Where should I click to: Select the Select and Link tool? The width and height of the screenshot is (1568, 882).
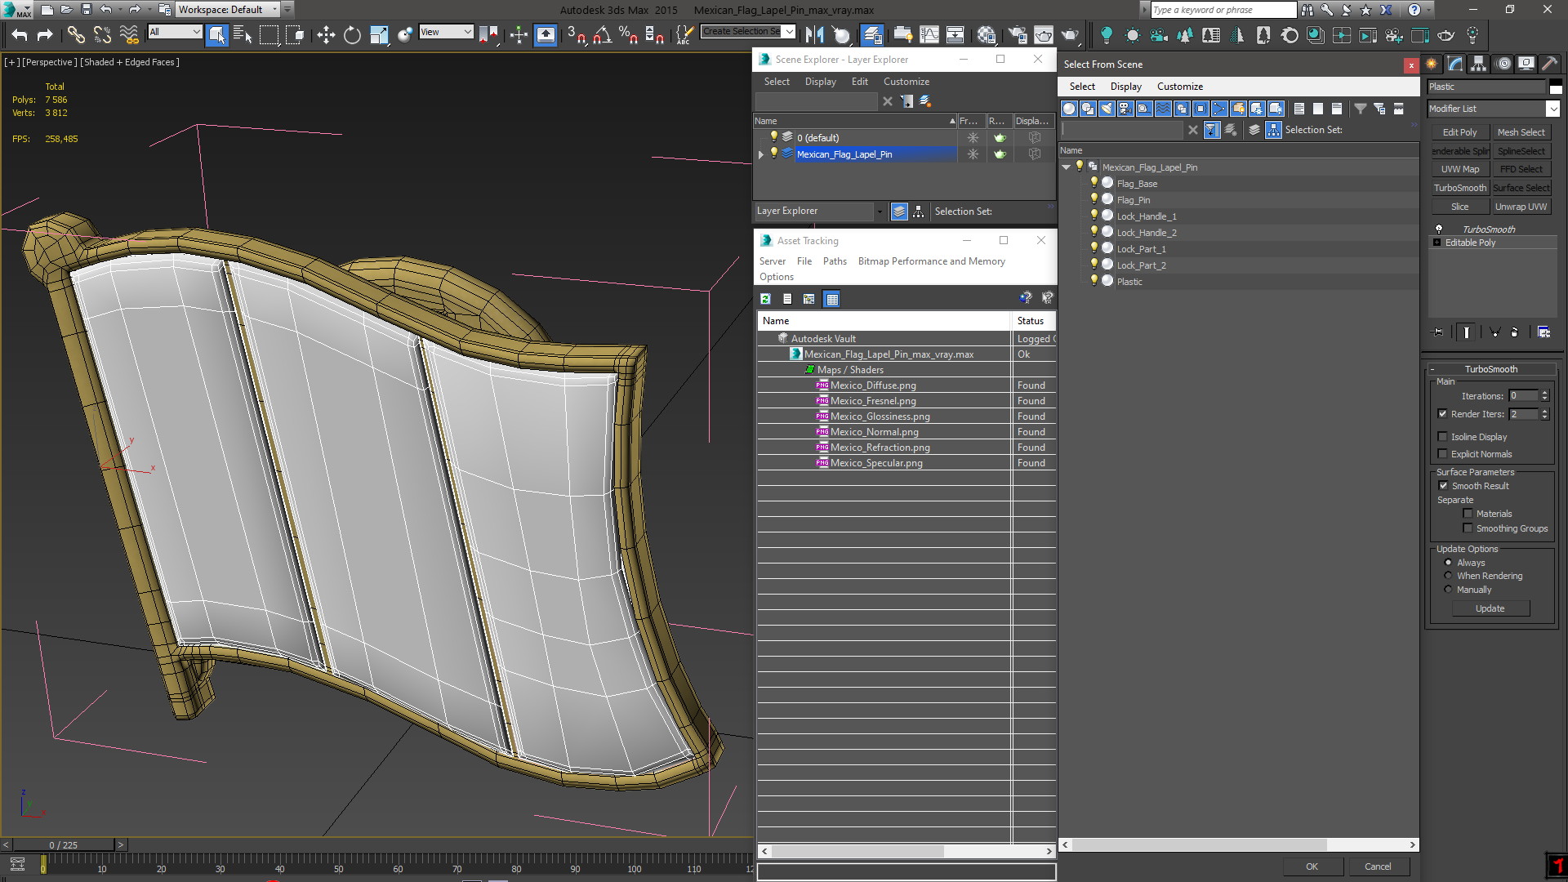(x=76, y=34)
